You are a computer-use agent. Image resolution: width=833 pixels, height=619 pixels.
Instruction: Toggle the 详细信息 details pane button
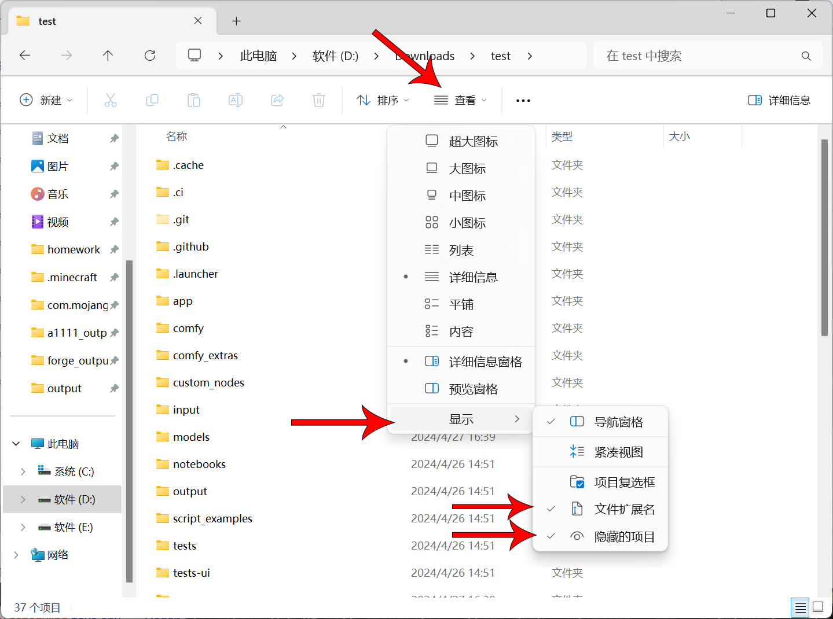(x=779, y=100)
